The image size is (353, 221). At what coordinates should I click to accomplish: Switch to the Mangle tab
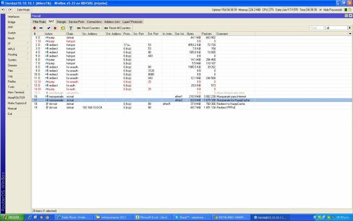coord(61,22)
